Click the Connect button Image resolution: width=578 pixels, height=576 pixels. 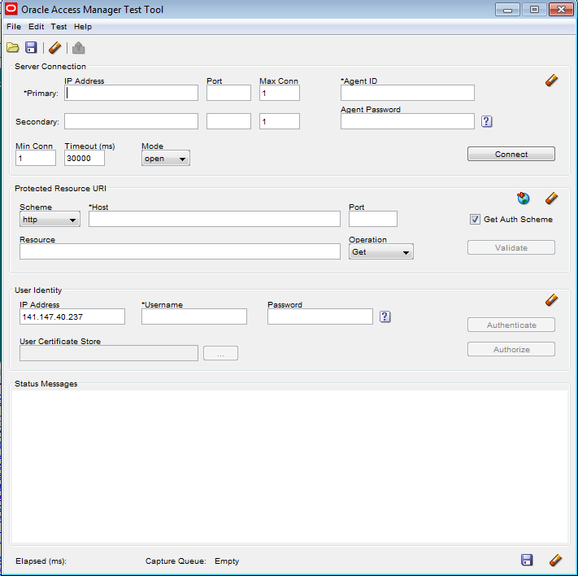(511, 154)
